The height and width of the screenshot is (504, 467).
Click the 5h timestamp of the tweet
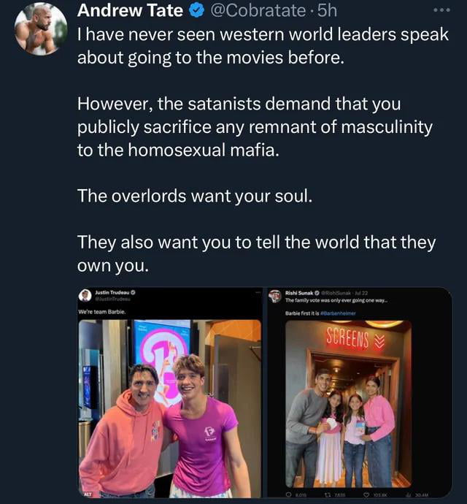point(326,11)
